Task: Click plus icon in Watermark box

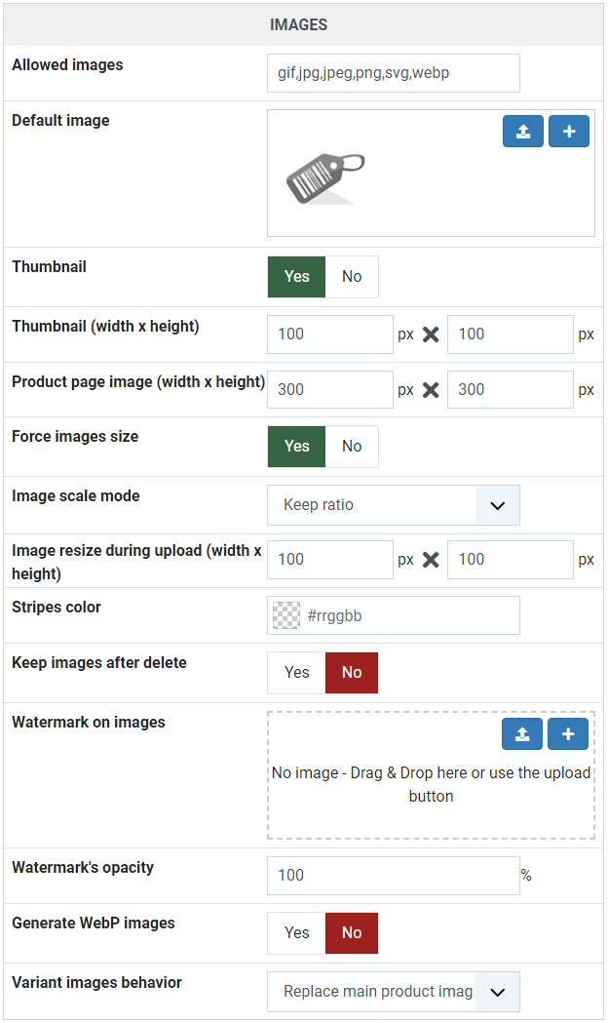Action: click(568, 734)
